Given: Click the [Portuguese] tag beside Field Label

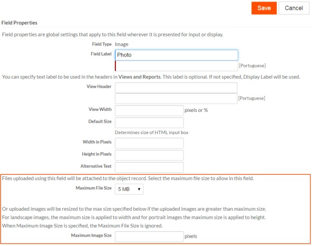Looking at the screenshot, I should pos(252,66).
